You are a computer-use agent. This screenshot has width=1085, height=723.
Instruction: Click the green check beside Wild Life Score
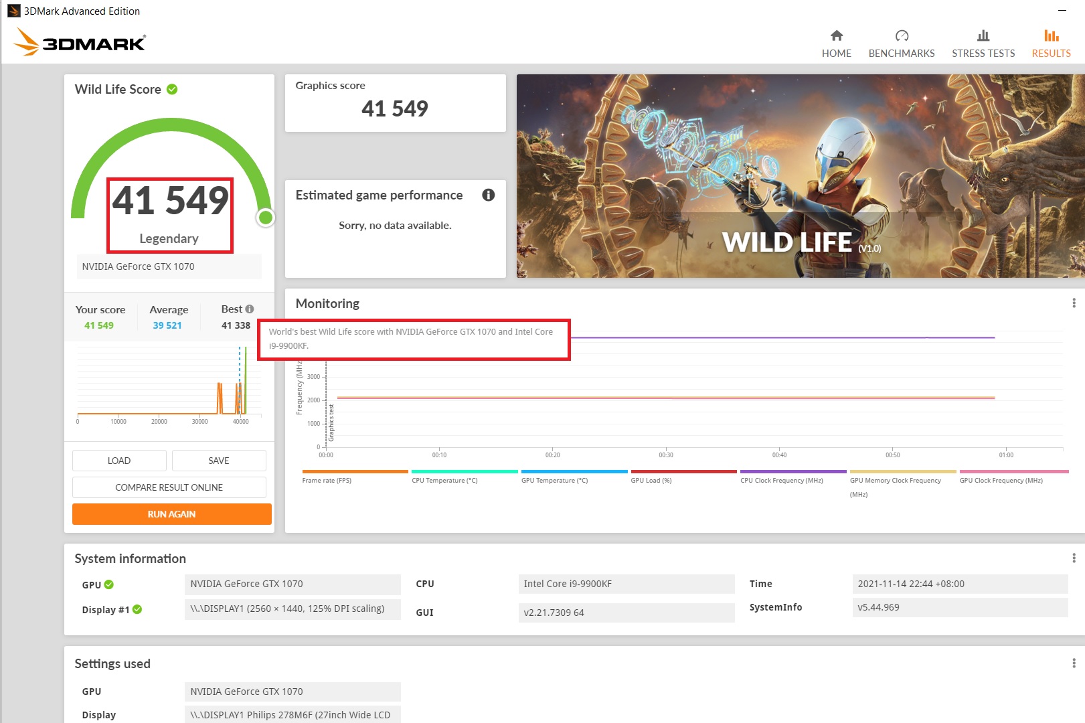pyautogui.click(x=172, y=89)
